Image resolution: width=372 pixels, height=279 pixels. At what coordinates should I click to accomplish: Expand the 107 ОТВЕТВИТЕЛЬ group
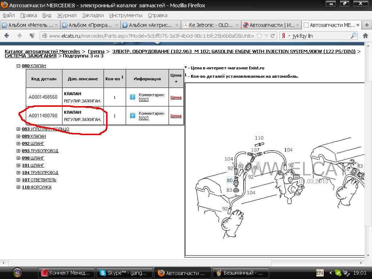(18, 180)
